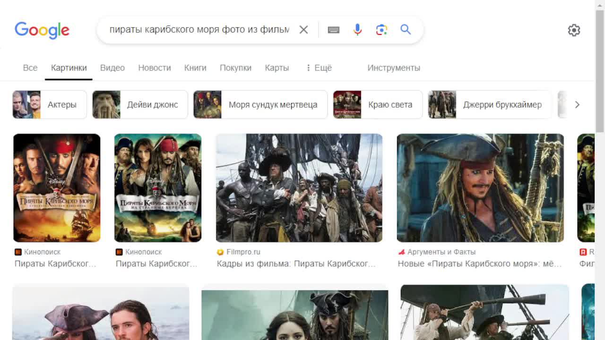Visit the first Кинопоиск source link
The width and height of the screenshot is (605, 340).
coord(38,252)
